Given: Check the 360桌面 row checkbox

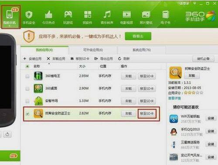Looking at the screenshot, I should point(27,88).
